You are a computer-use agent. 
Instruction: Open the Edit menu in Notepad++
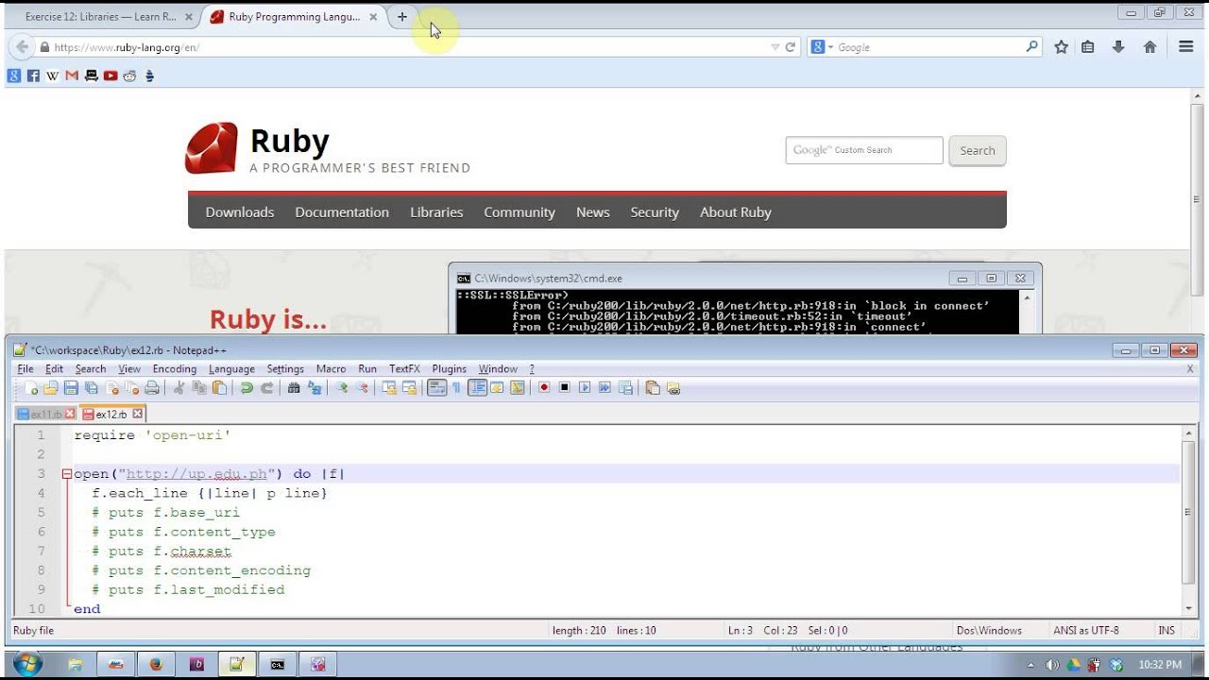55,368
